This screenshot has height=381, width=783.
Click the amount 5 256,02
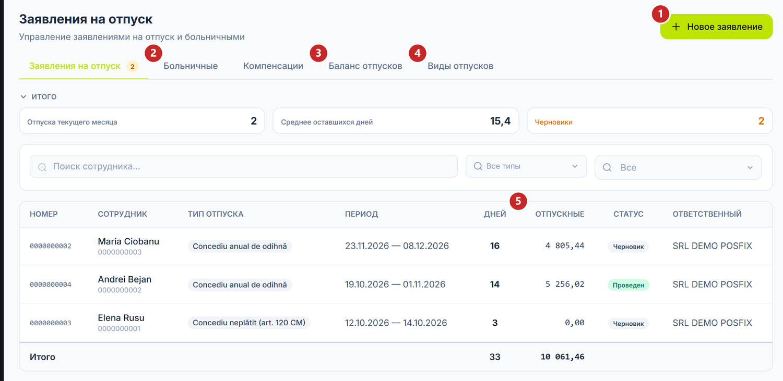coord(565,285)
